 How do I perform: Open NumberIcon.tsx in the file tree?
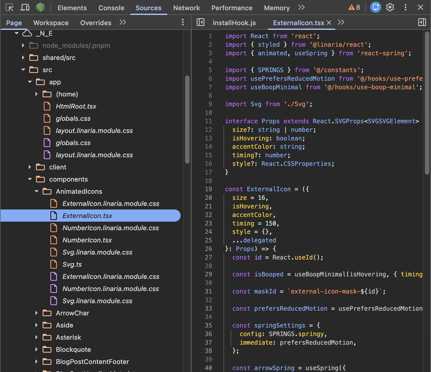coord(87,240)
